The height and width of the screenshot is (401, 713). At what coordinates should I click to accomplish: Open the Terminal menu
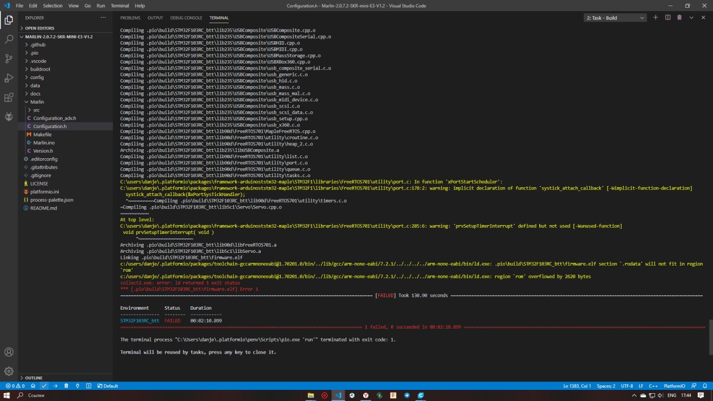click(120, 6)
